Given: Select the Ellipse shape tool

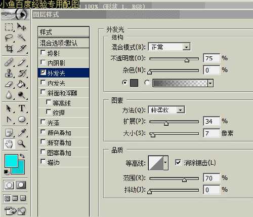Looking at the screenshot, I should point(22,120).
